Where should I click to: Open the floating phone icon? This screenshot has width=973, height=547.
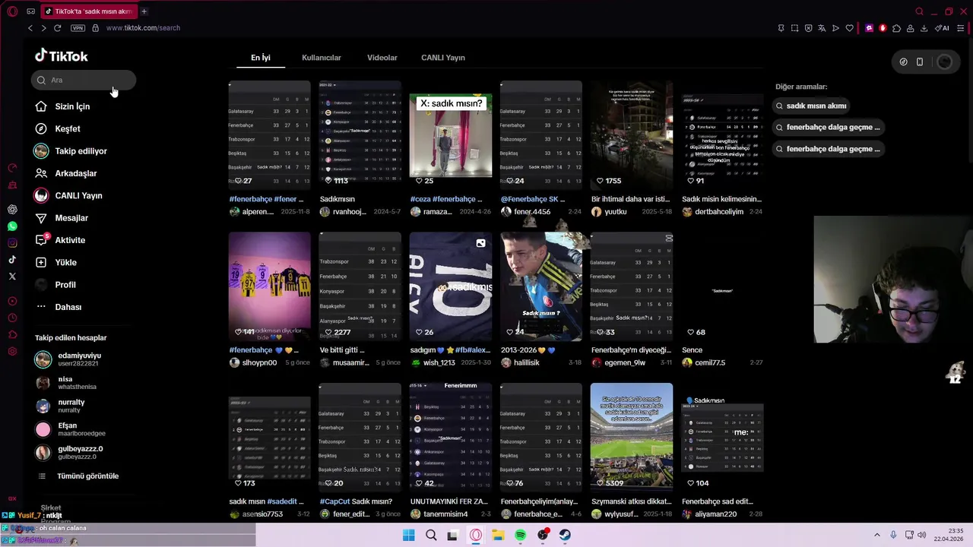(x=920, y=62)
